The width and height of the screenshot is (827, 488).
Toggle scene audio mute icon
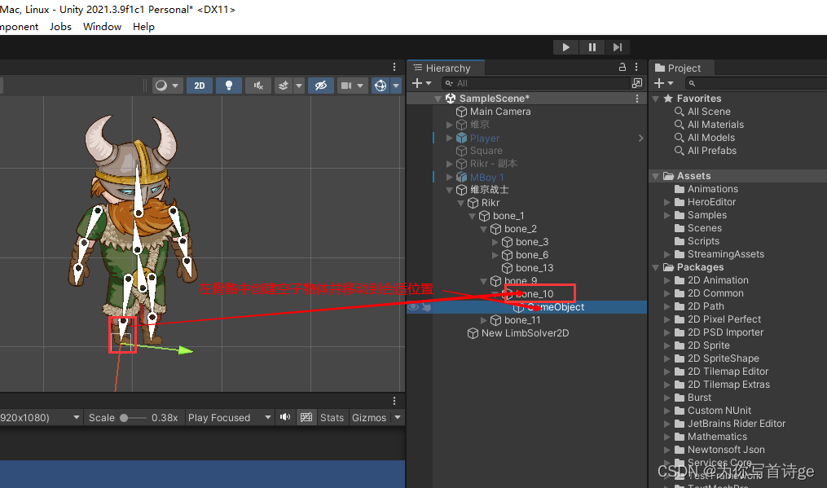pyautogui.click(x=258, y=86)
